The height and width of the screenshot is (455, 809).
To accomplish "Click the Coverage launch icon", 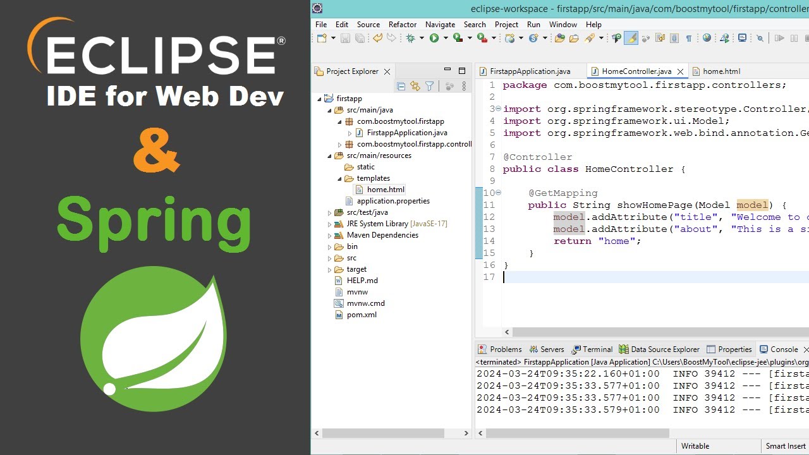I will click(457, 39).
